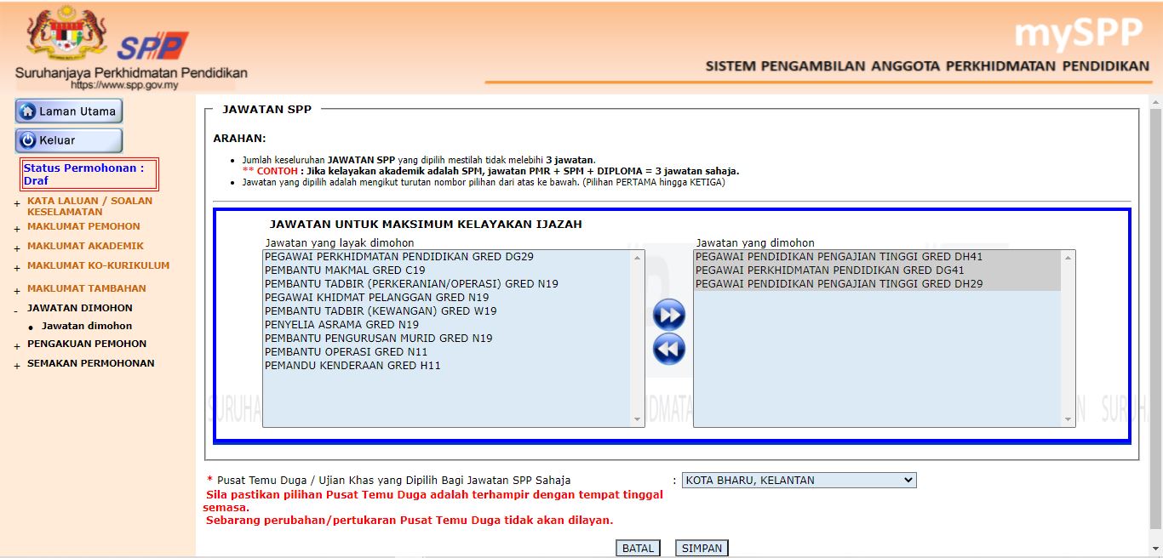Open the Pusat Temu Duga dropdown
This screenshot has height=558, width=1163.
coord(799,481)
